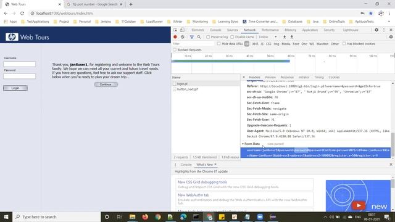Viewport: 395px width, 222px height.
Task: Filter requests by Img type
Action: coord(276,44)
